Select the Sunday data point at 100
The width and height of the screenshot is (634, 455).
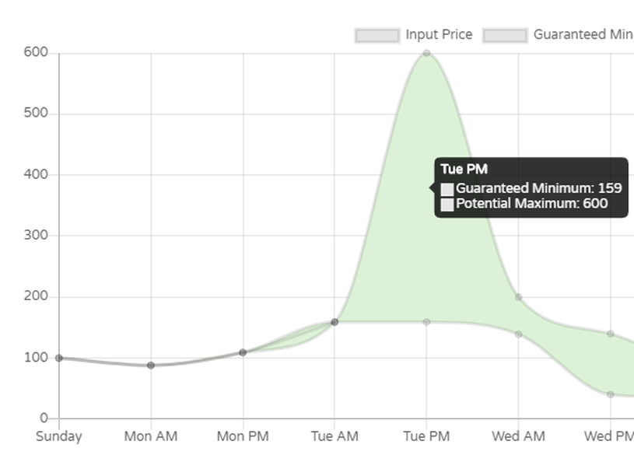click(59, 358)
